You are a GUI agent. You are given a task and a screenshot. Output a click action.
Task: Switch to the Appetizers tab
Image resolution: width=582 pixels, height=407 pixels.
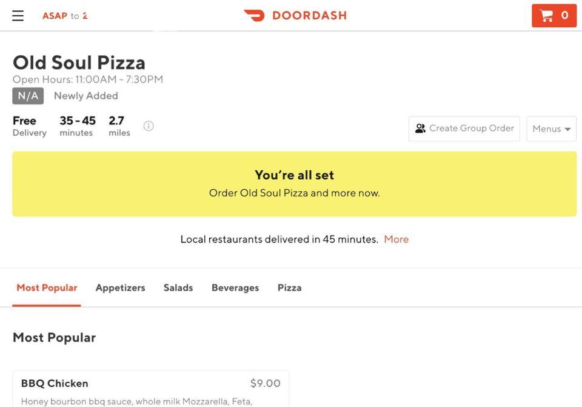click(x=120, y=288)
